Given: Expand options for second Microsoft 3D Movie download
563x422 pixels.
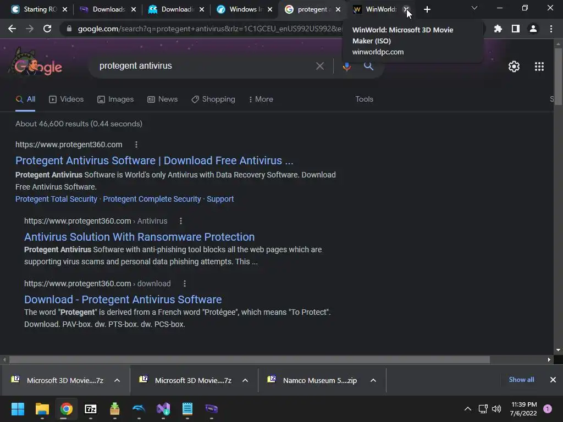Looking at the screenshot, I should (x=245, y=380).
